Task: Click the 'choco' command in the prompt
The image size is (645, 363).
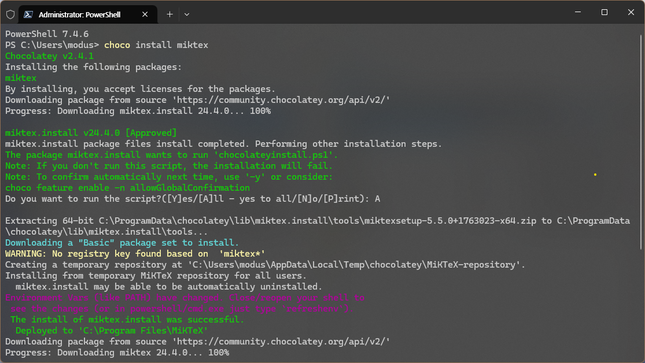Action: (x=117, y=45)
